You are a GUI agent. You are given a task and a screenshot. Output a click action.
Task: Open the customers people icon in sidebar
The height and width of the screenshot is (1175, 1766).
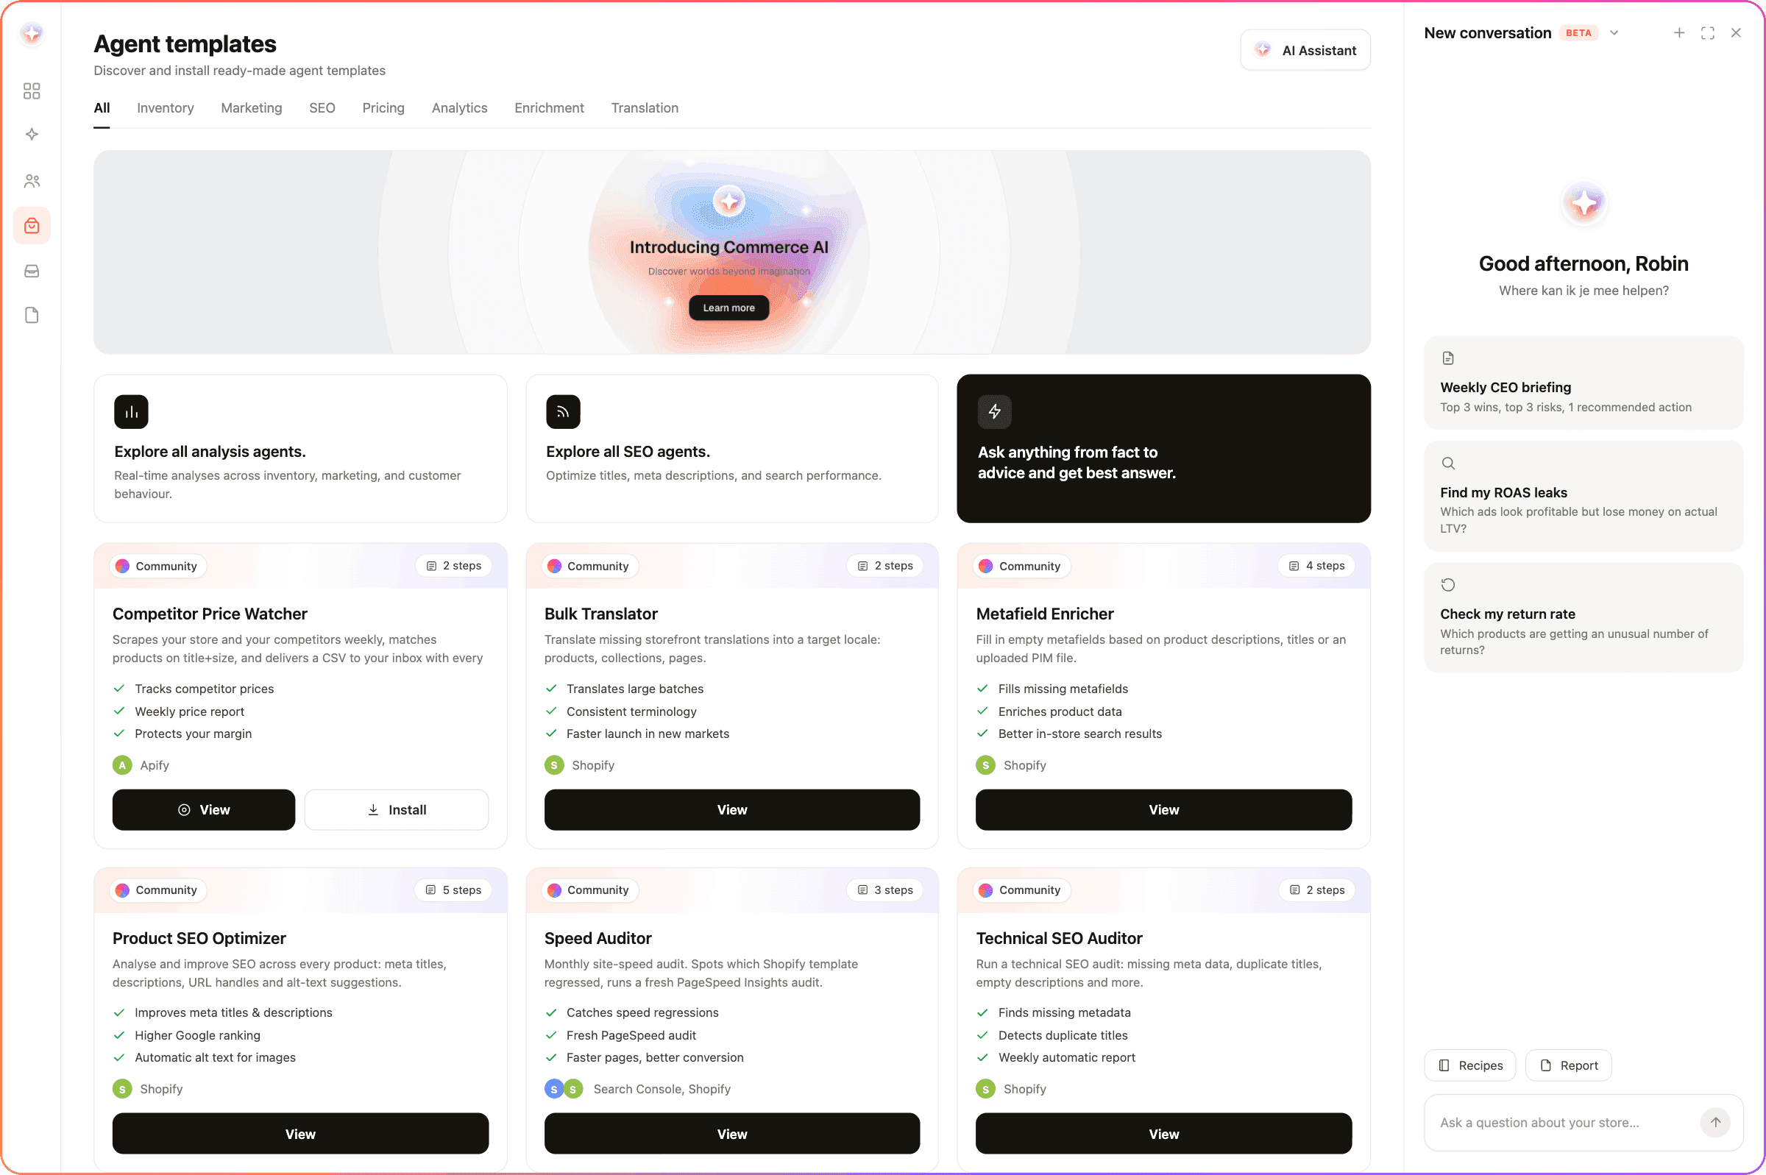click(32, 180)
